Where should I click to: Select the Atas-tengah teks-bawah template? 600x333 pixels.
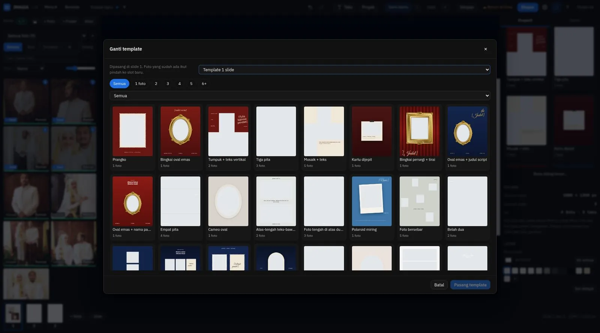click(x=276, y=207)
